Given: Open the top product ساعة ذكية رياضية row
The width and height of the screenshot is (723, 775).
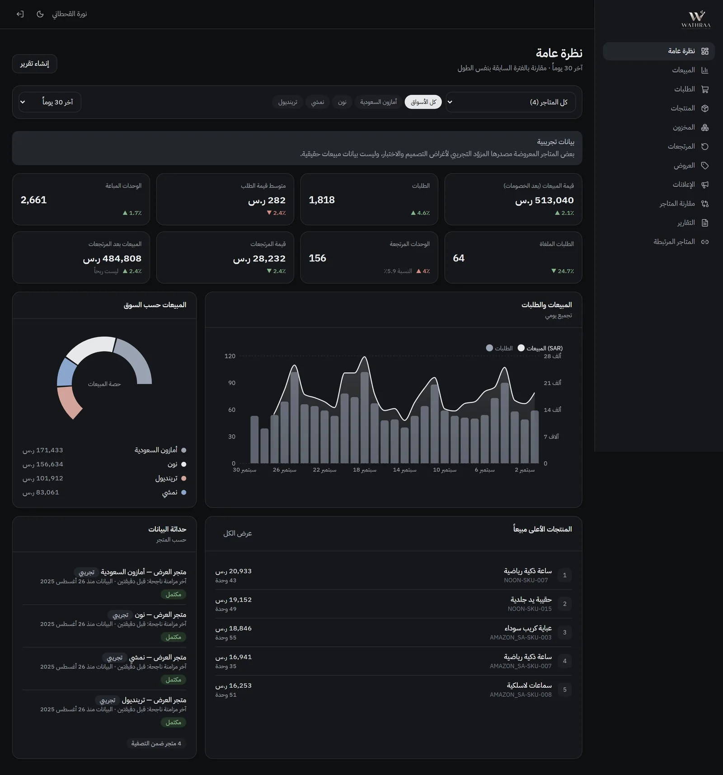Looking at the screenshot, I should tap(393, 575).
